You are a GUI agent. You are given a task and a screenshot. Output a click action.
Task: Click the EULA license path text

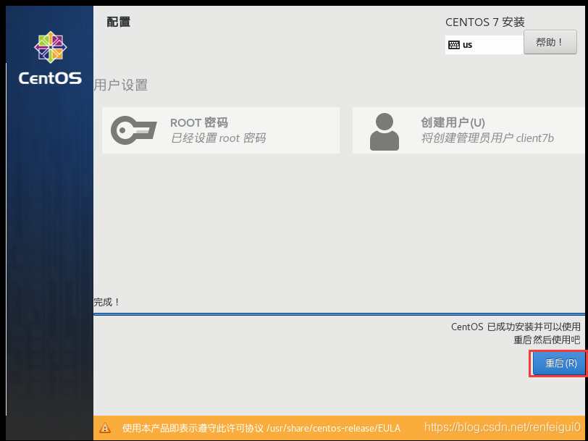click(x=333, y=428)
